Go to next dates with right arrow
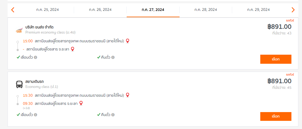Image resolution: width=302 pixels, height=129 pixels. 293,10
